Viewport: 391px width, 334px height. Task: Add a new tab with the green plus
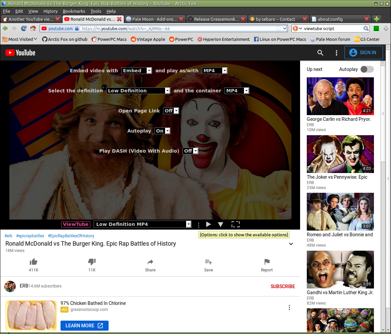pyautogui.click(x=377, y=19)
